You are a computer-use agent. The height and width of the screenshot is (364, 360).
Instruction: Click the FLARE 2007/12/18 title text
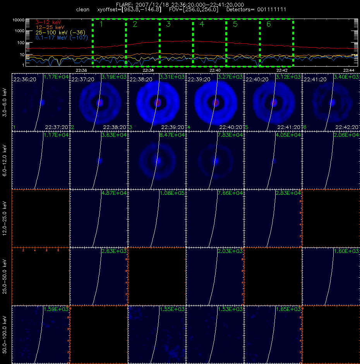click(x=180, y=5)
